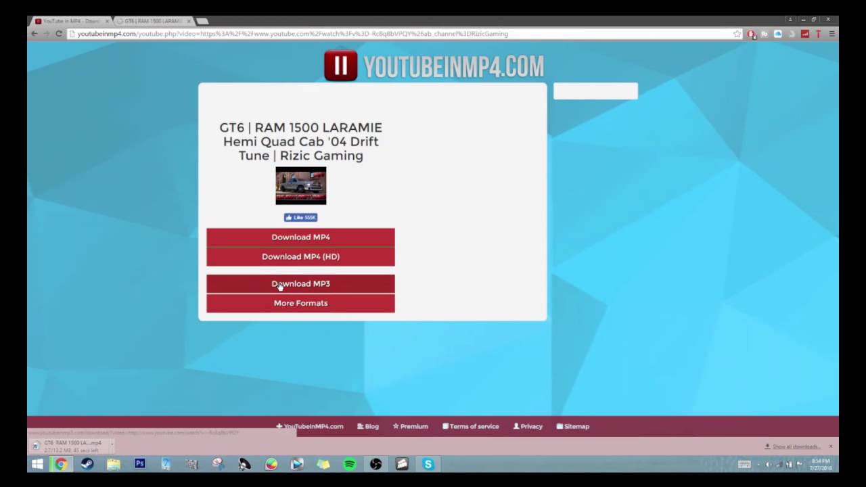Click the YOUTUBEINMP4.COM header text

point(453,66)
